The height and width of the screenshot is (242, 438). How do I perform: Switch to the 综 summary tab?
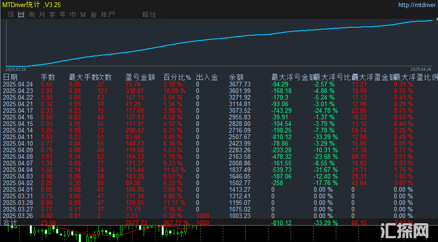10,15
